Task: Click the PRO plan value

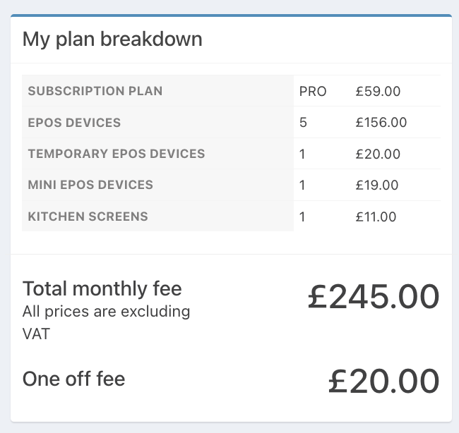Action: [313, 92]
